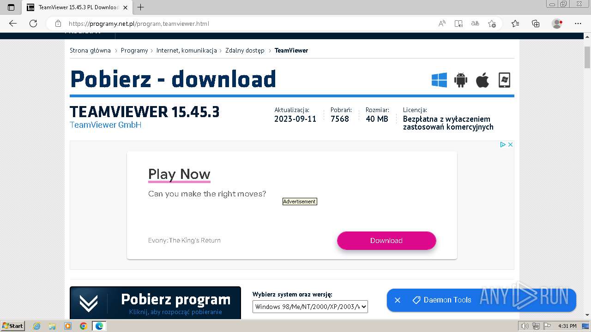Image resolution: width=591 pixels, height=332 pixels.
Task: Open File Explorer taskbar icon
Action: click(52, 326)
